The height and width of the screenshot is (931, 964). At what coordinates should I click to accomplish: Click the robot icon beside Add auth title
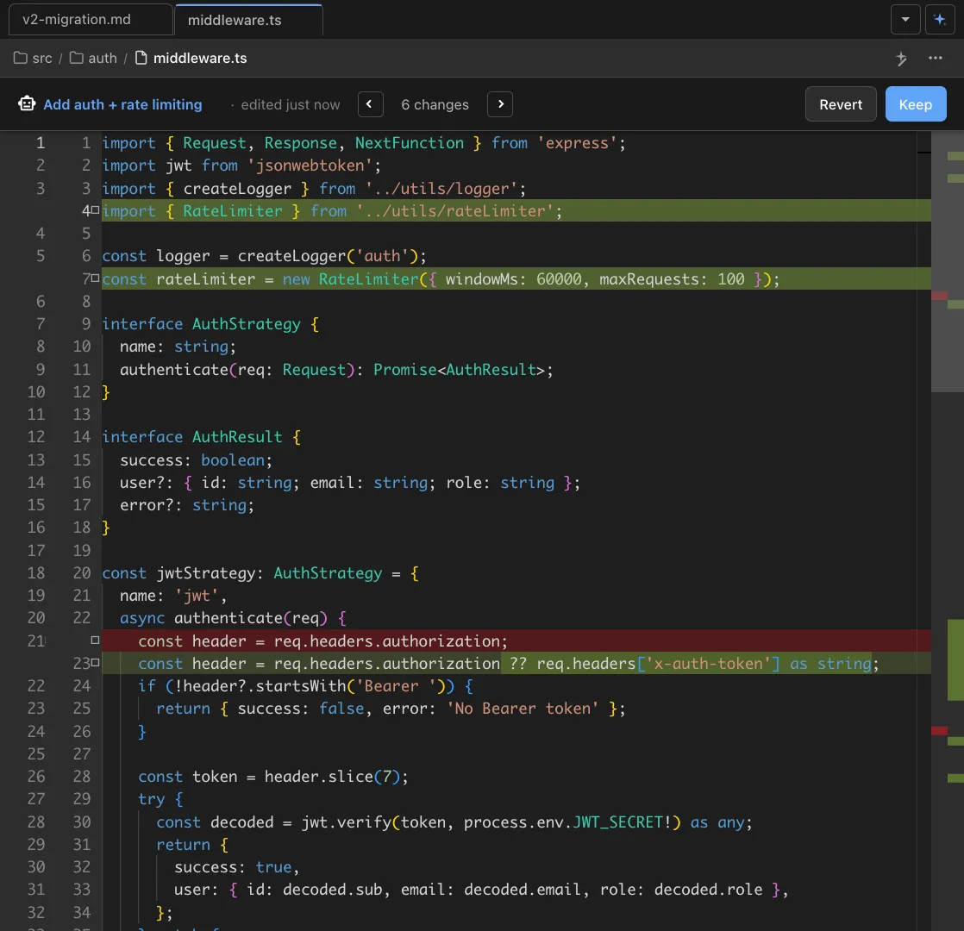[x=26, y=103]
